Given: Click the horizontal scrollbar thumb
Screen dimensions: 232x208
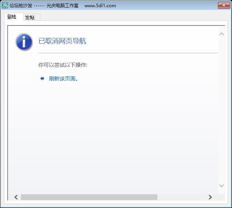Looking at the screenshot, I should pyautogui.click(x=89, y=197).
